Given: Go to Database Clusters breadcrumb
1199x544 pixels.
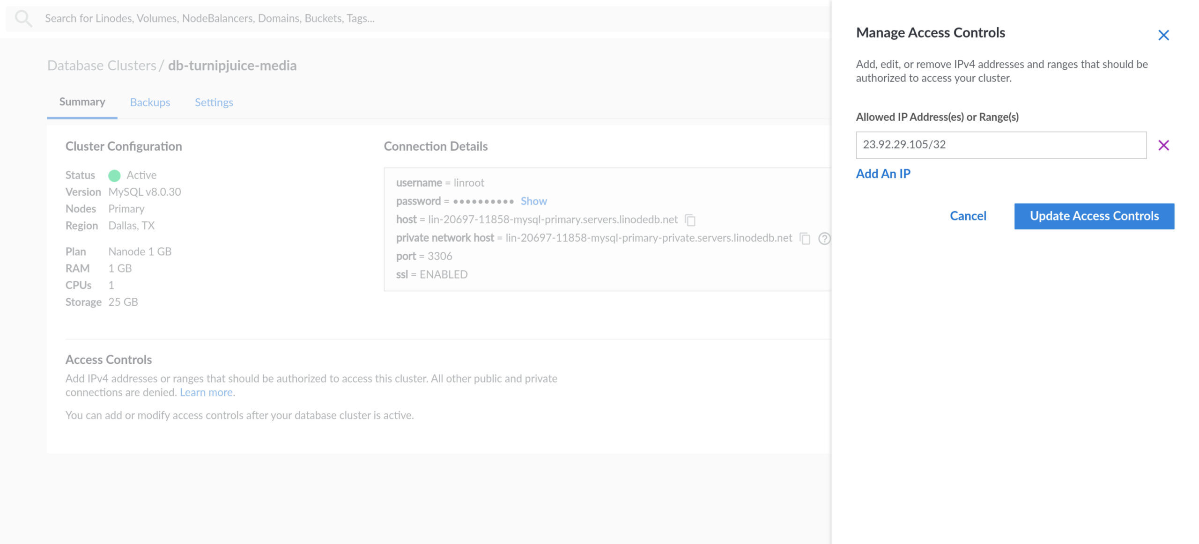Looking at the screenshot, I should click(x=102, y=66).
